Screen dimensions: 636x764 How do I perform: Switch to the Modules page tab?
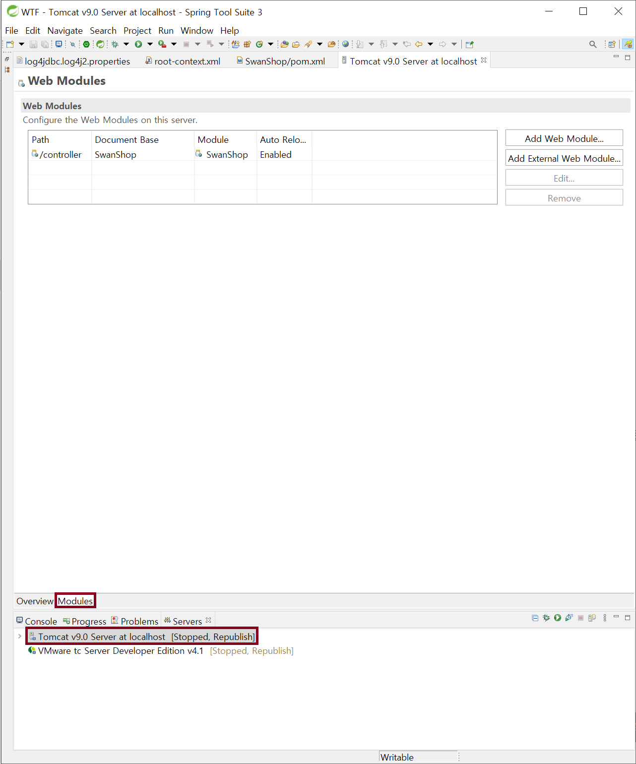tap(75, 601)
